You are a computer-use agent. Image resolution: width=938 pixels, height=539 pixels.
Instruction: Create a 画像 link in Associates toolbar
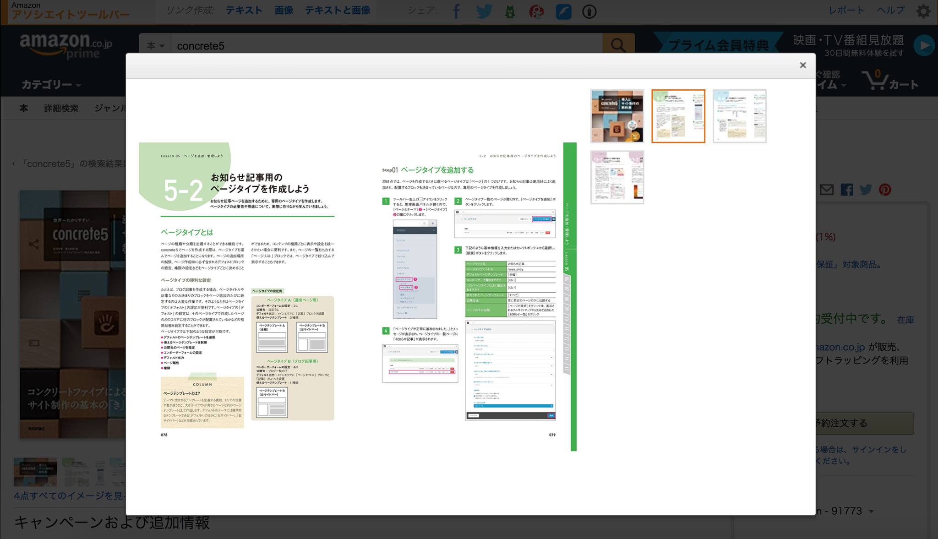284,10
